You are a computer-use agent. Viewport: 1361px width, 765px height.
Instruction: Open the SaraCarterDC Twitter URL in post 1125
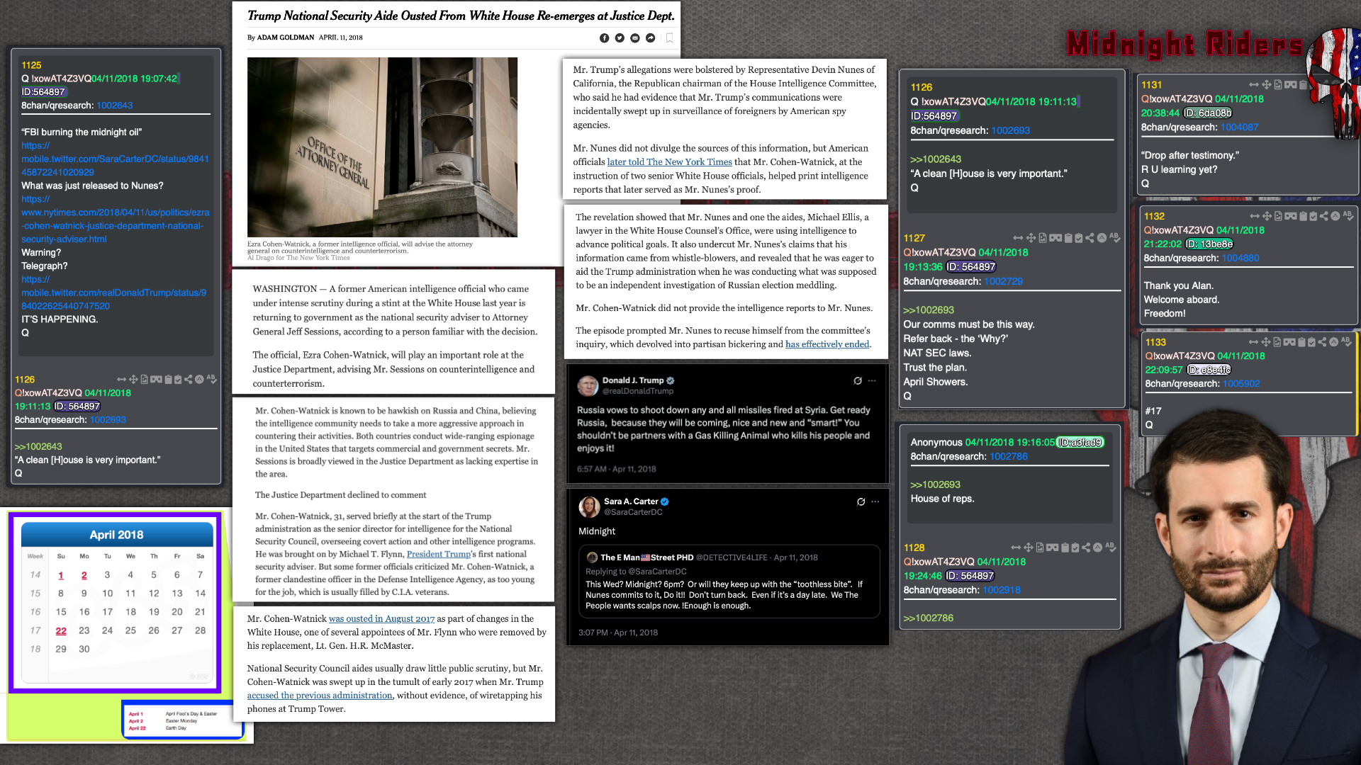115,159
